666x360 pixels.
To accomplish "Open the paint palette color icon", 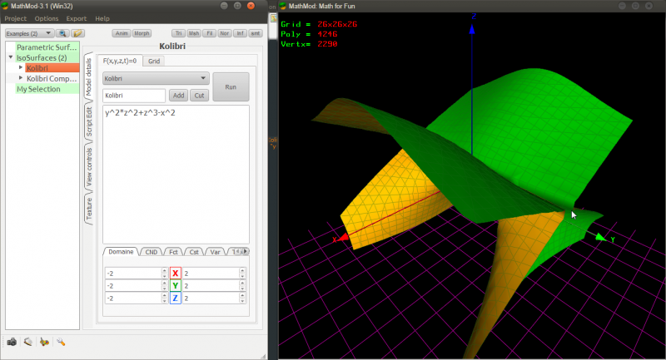I will 44,342.
